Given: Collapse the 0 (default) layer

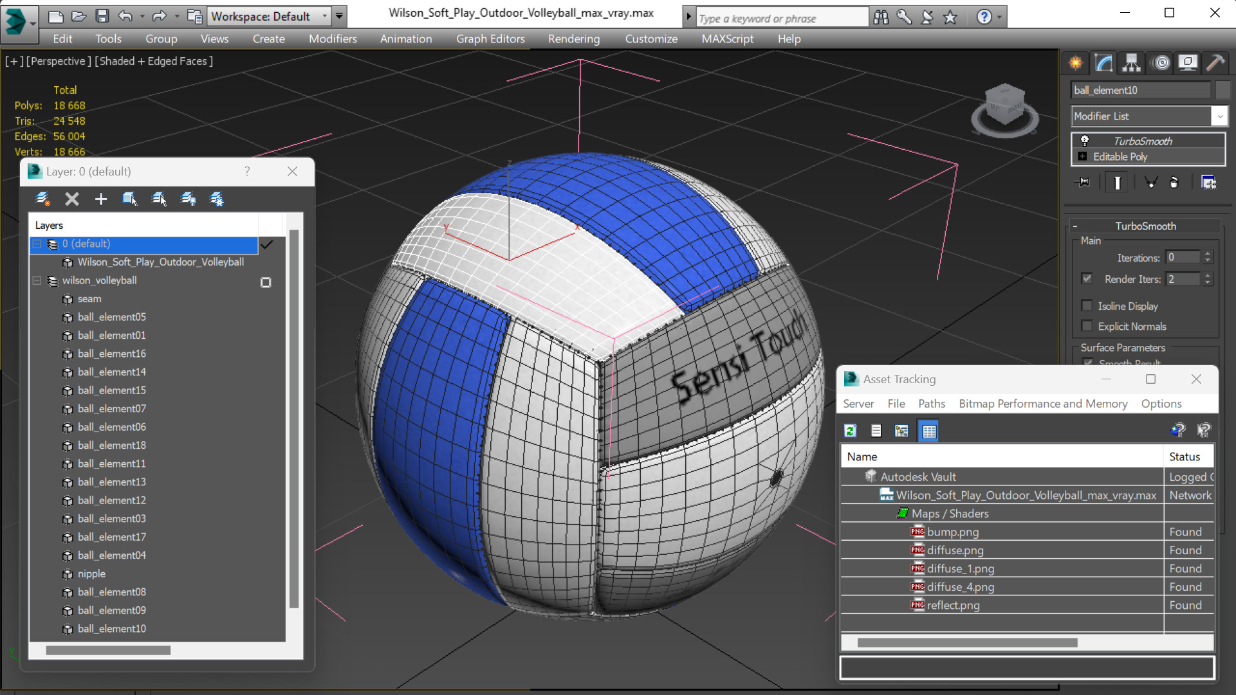Looking at the screenshot, I should pos(37,244).
